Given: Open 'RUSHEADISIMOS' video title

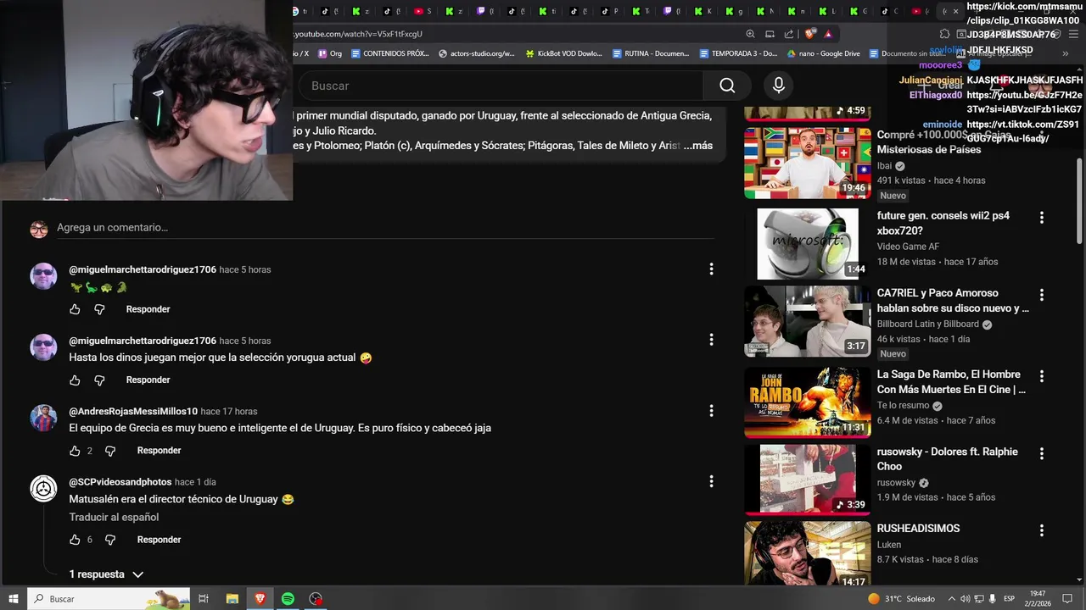Looking at the screenshot, I should 918,529.
